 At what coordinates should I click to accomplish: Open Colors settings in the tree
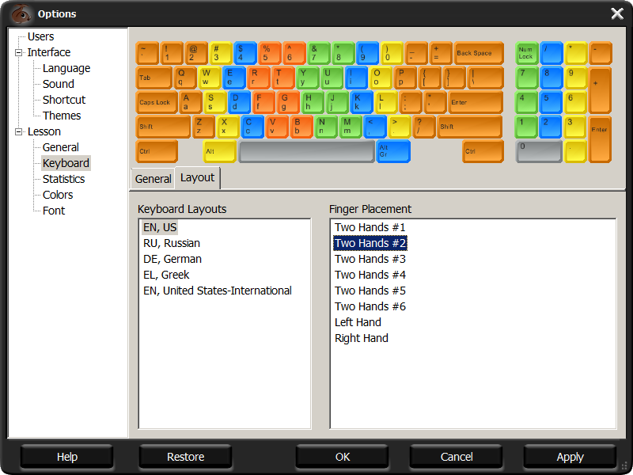point(58,195)
